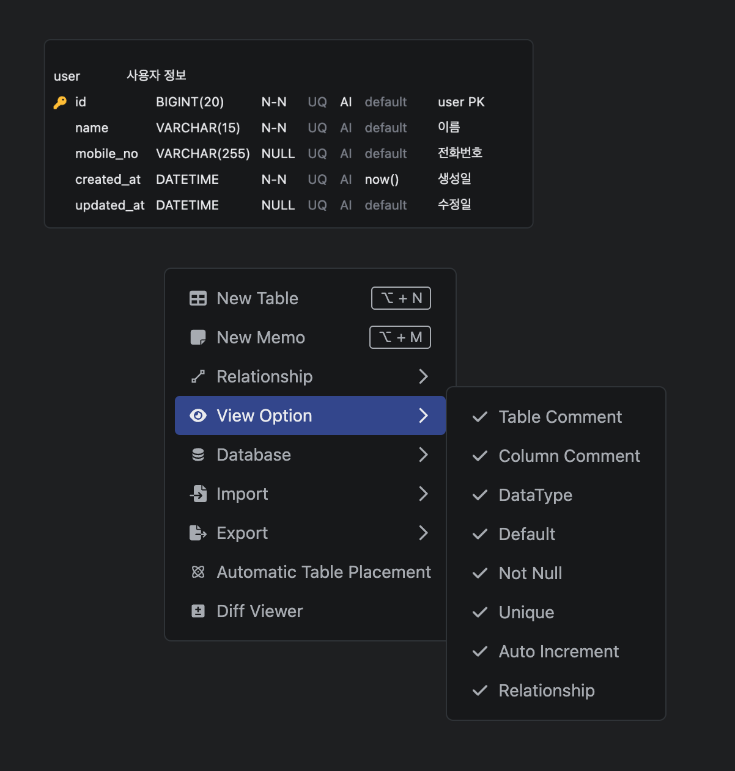Click the New Memo sticky note icon
The height and width of the screenshot is (771, 735).
198,337
